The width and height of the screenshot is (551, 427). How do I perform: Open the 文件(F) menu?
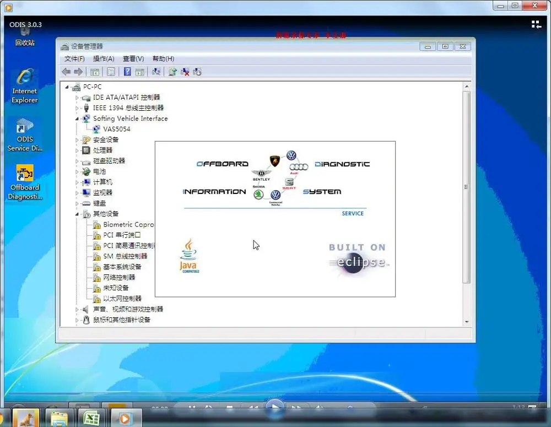pyautogui.click(x=74, y=59)
